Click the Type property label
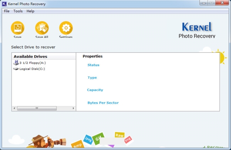The height and width of the screenshot is (150, 231). click(x=92, y=78)
